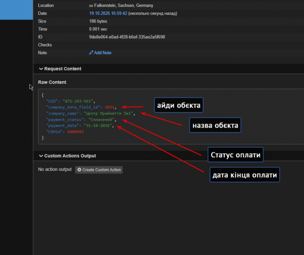
Task: Click the company_data_field_id value 2031
Action: pos(110,107)
